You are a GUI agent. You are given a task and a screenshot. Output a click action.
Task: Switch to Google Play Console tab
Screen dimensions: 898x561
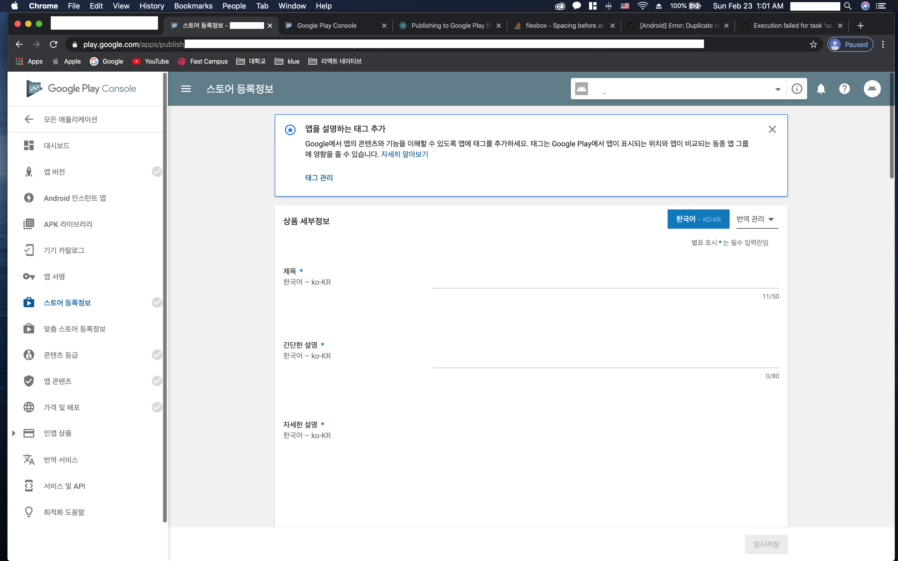click(x=327, y=26)
